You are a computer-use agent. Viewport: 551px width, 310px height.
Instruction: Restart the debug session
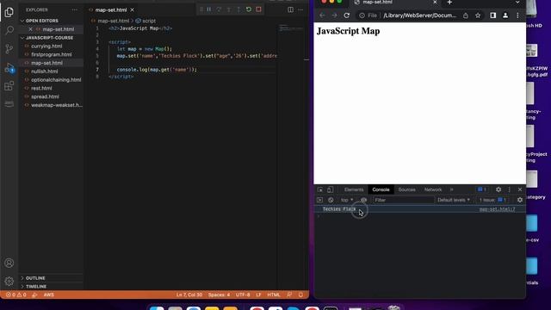[249, 9]
